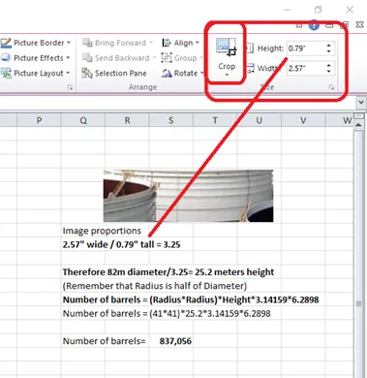The image size is (367, 378).
Task: Click the Width input field
Action: pyautogui.click(x=306, y=68)
